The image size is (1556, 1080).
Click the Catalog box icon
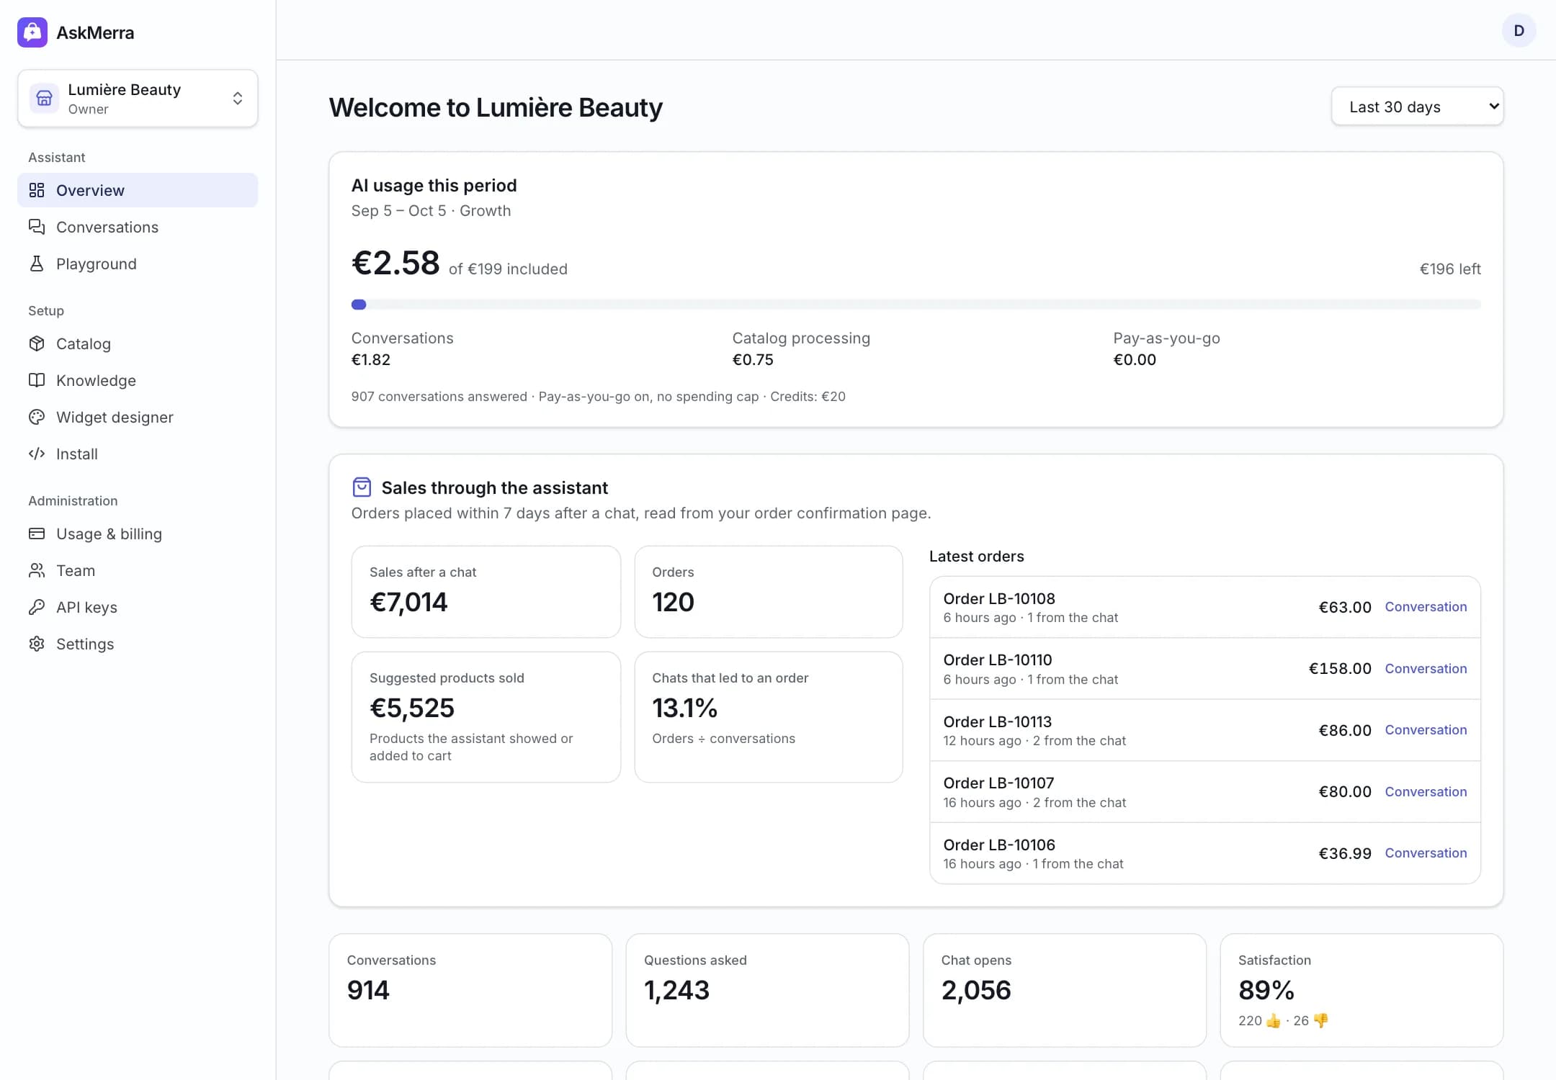pos(37,343)
